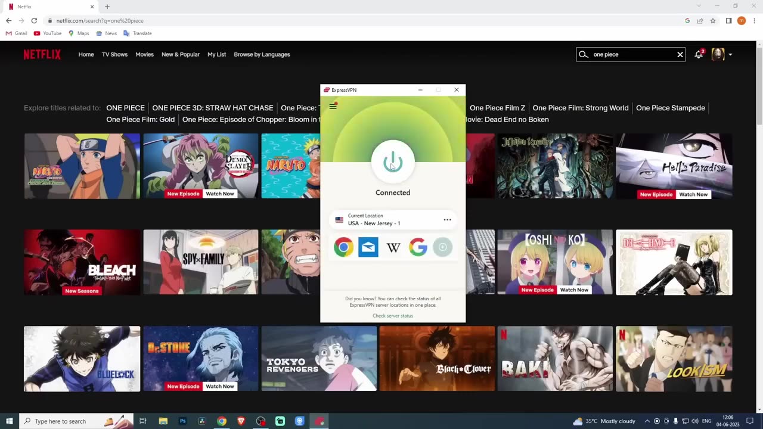Open Netflix notifications bell
The width and height of the screenshot is (763, 429).
point(699,54)
